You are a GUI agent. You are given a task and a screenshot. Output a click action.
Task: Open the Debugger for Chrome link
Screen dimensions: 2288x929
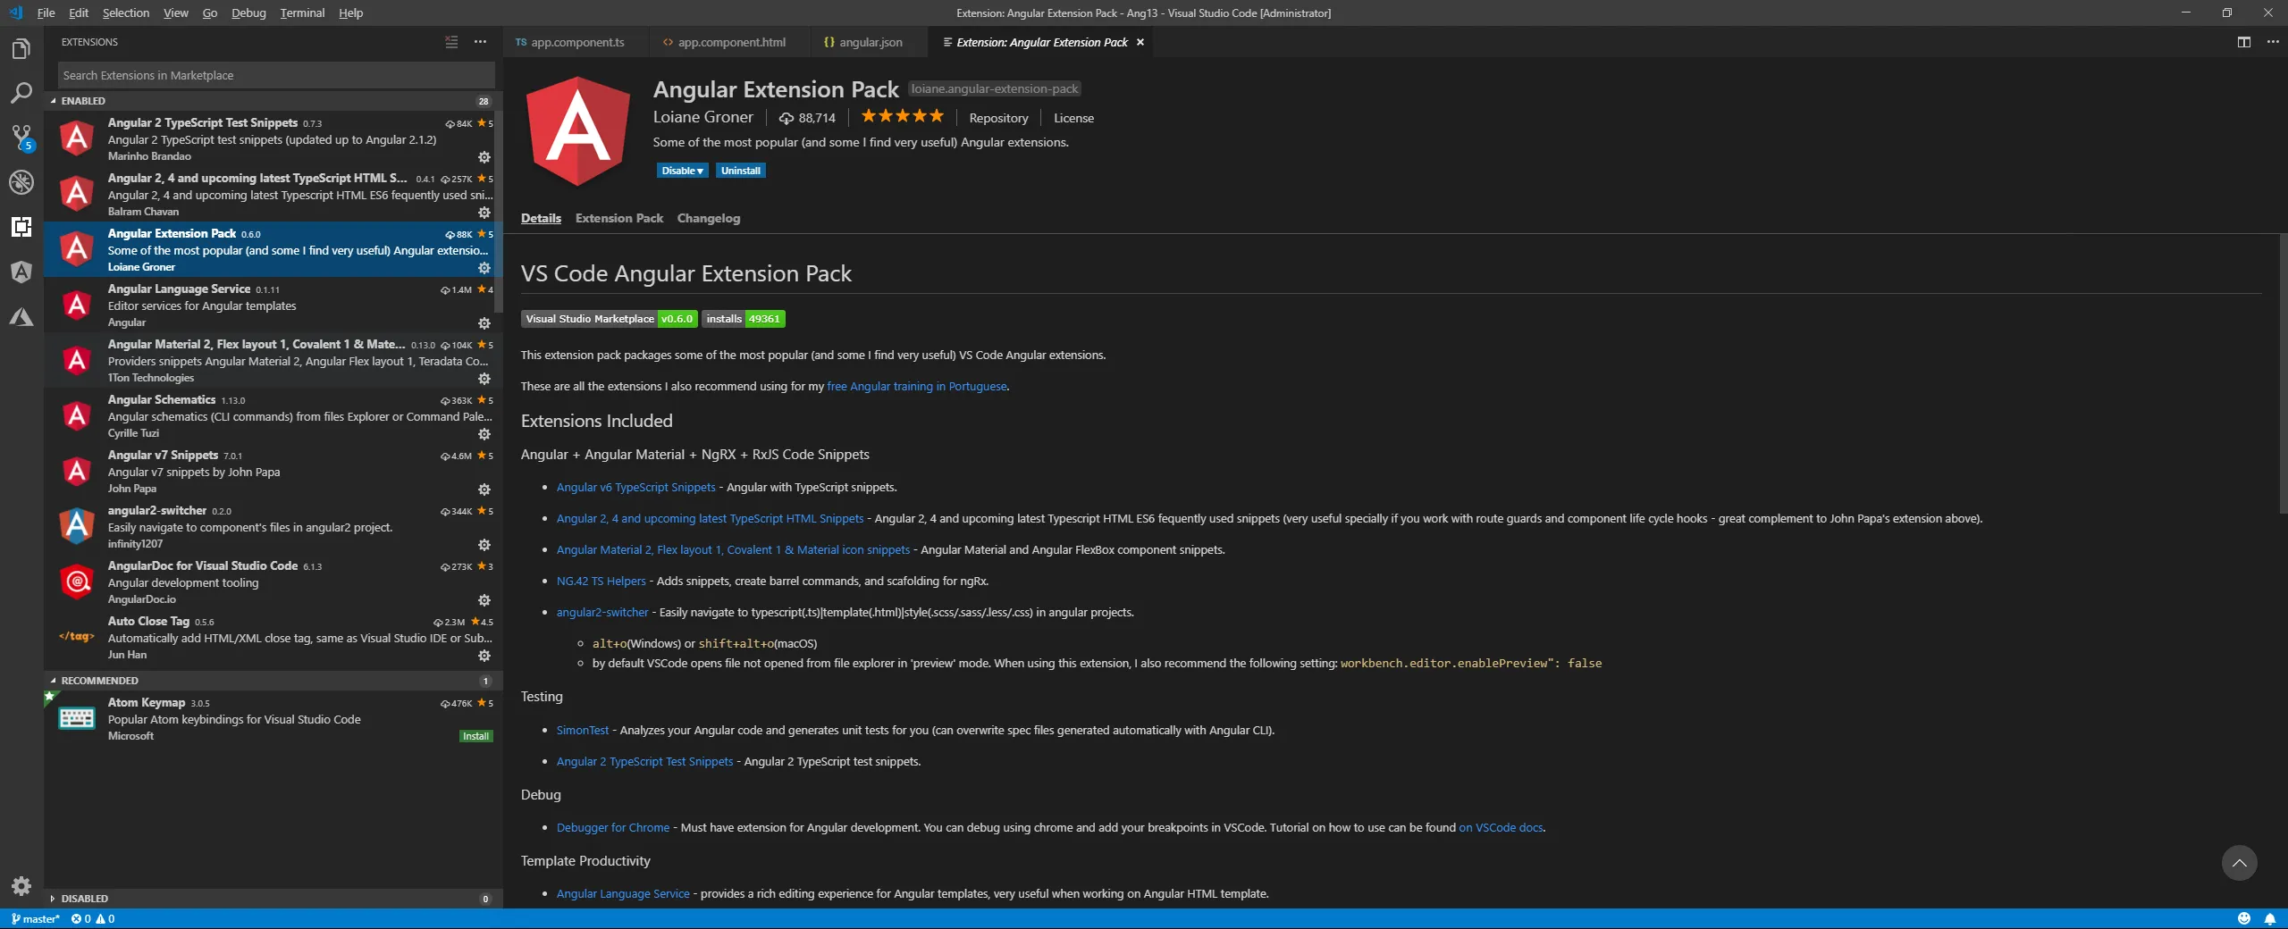613,828
